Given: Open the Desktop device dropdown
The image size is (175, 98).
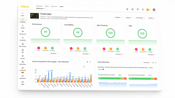Looking at the screenshot, I should (x=129, y=18).
